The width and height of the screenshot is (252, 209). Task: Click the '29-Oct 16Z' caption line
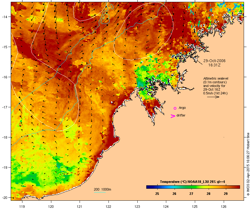212,89
